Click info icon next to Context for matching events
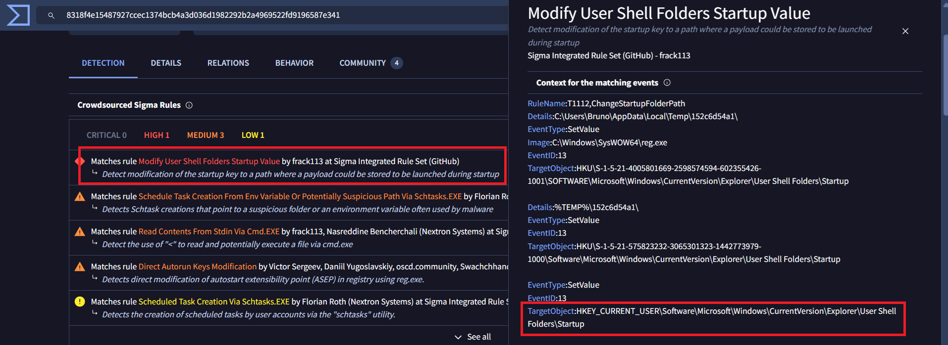This screenshot has height=345, width=948. (667, 83)
